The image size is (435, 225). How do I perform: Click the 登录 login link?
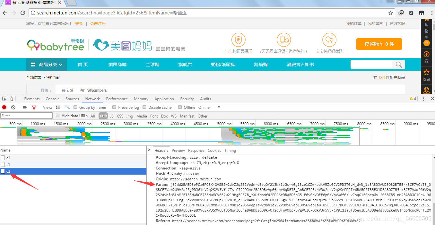point(79,23)
